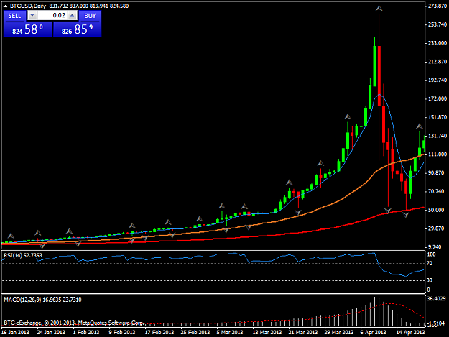Select the fractal arrow above the highest candle

click(x=379, y=9)
